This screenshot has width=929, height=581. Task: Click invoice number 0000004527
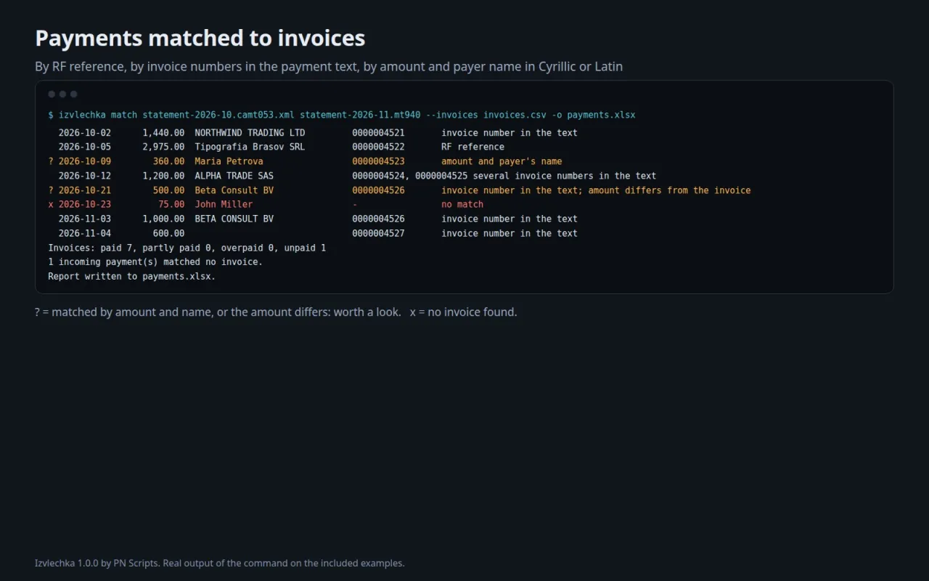click(378, 233)
